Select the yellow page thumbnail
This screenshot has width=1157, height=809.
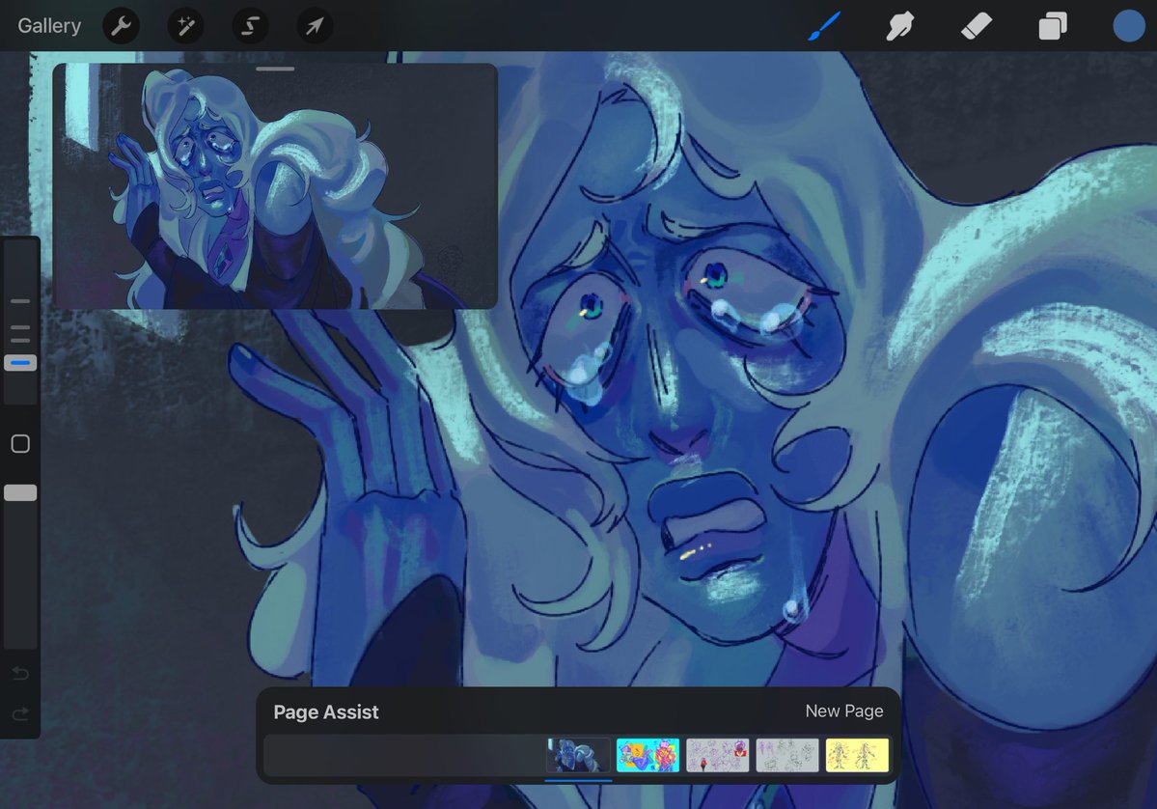coord(857,755)
